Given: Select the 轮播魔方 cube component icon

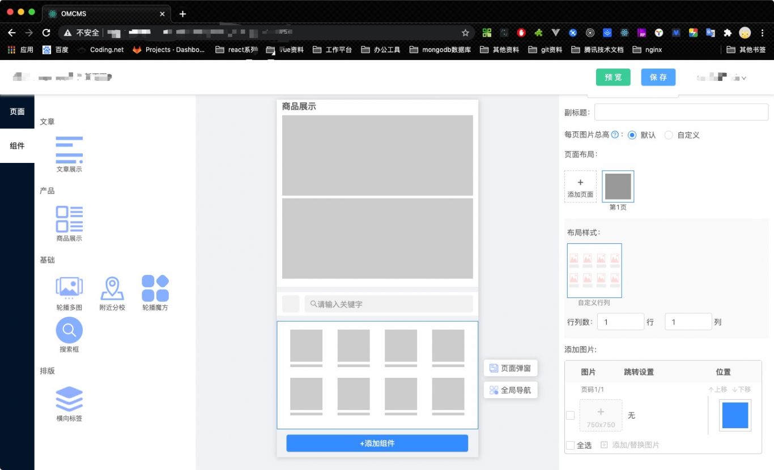Looking at the screenshot, I should pos(155,288).
